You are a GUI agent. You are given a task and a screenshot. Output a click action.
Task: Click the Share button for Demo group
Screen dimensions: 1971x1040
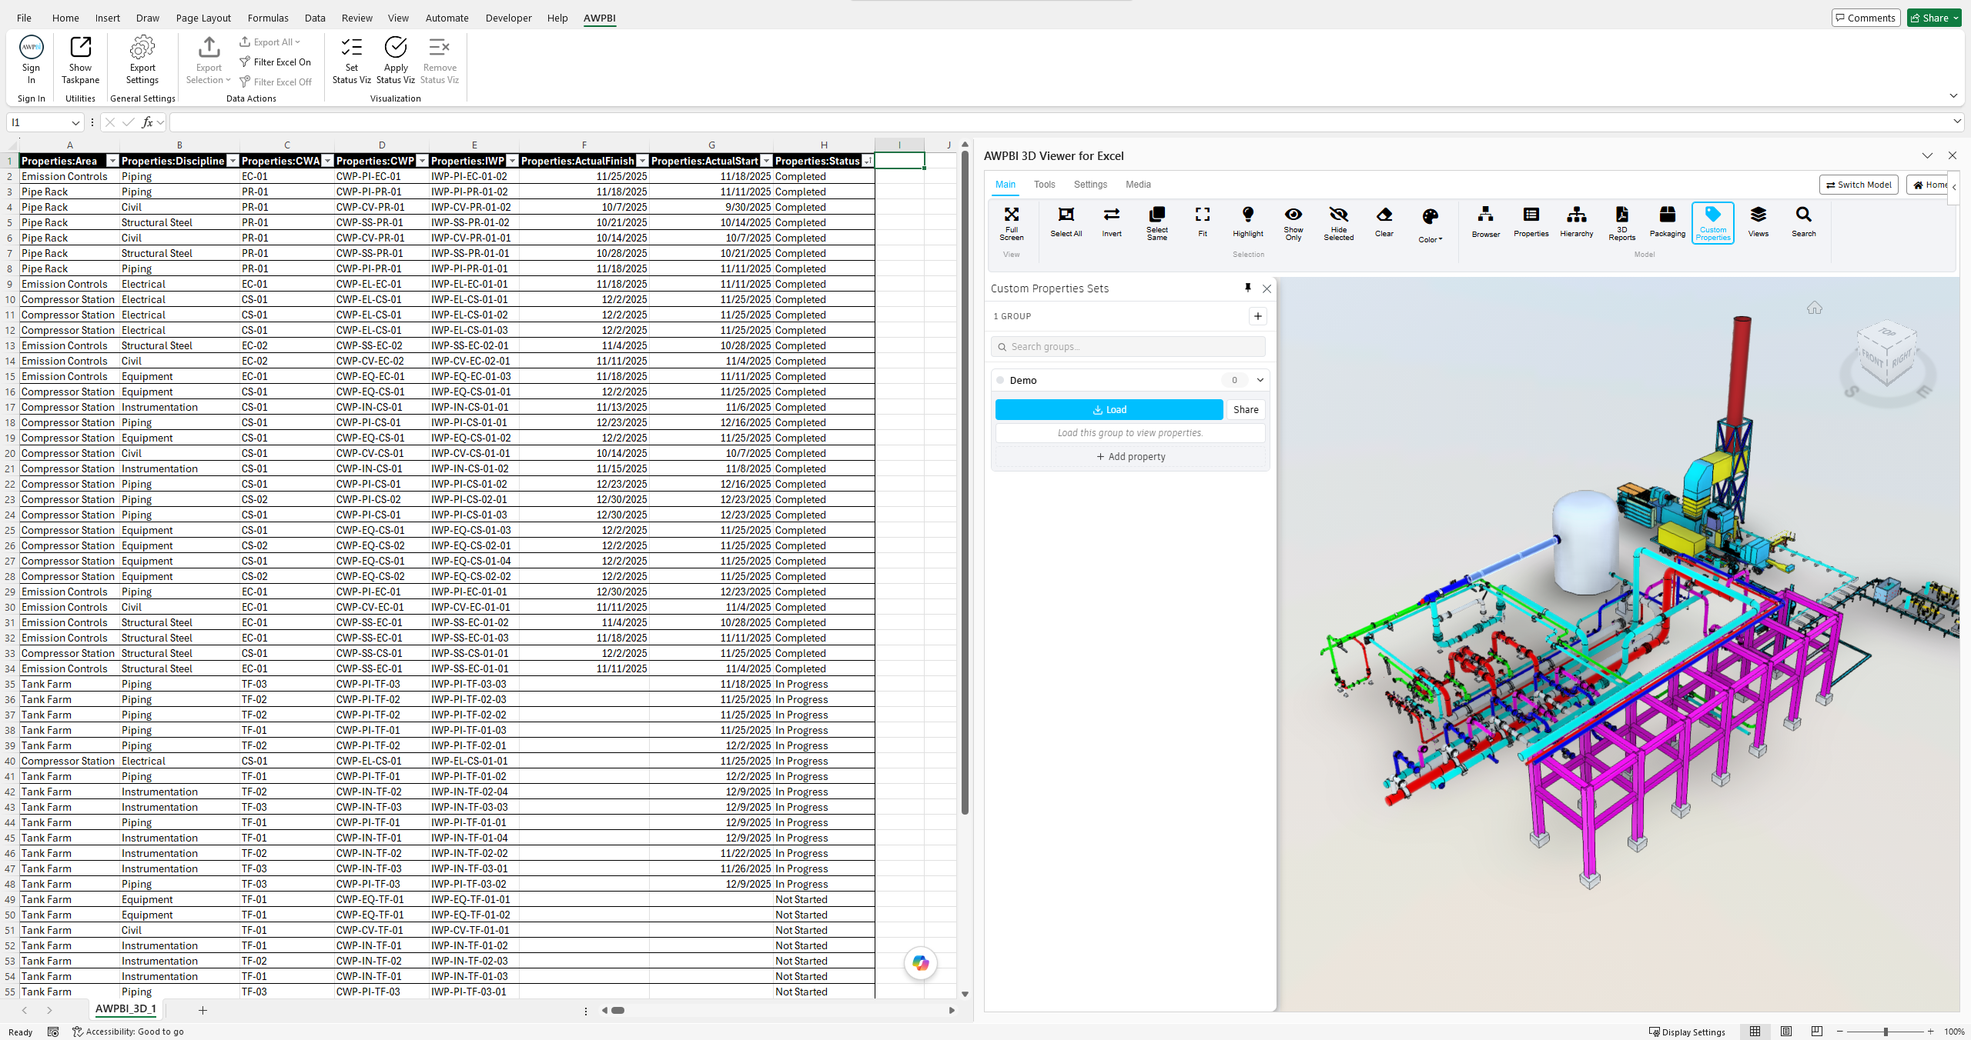tap(1246, 410)
